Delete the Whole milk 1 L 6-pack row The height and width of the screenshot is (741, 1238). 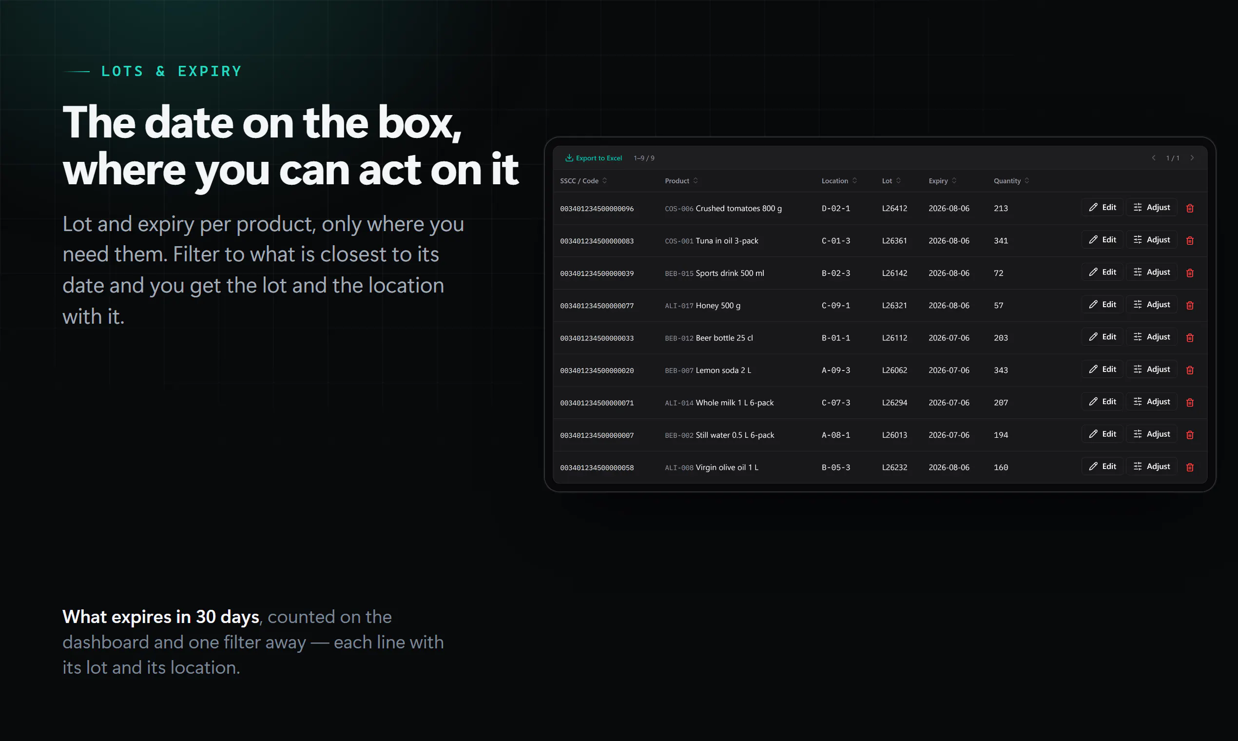point(1190,403)
